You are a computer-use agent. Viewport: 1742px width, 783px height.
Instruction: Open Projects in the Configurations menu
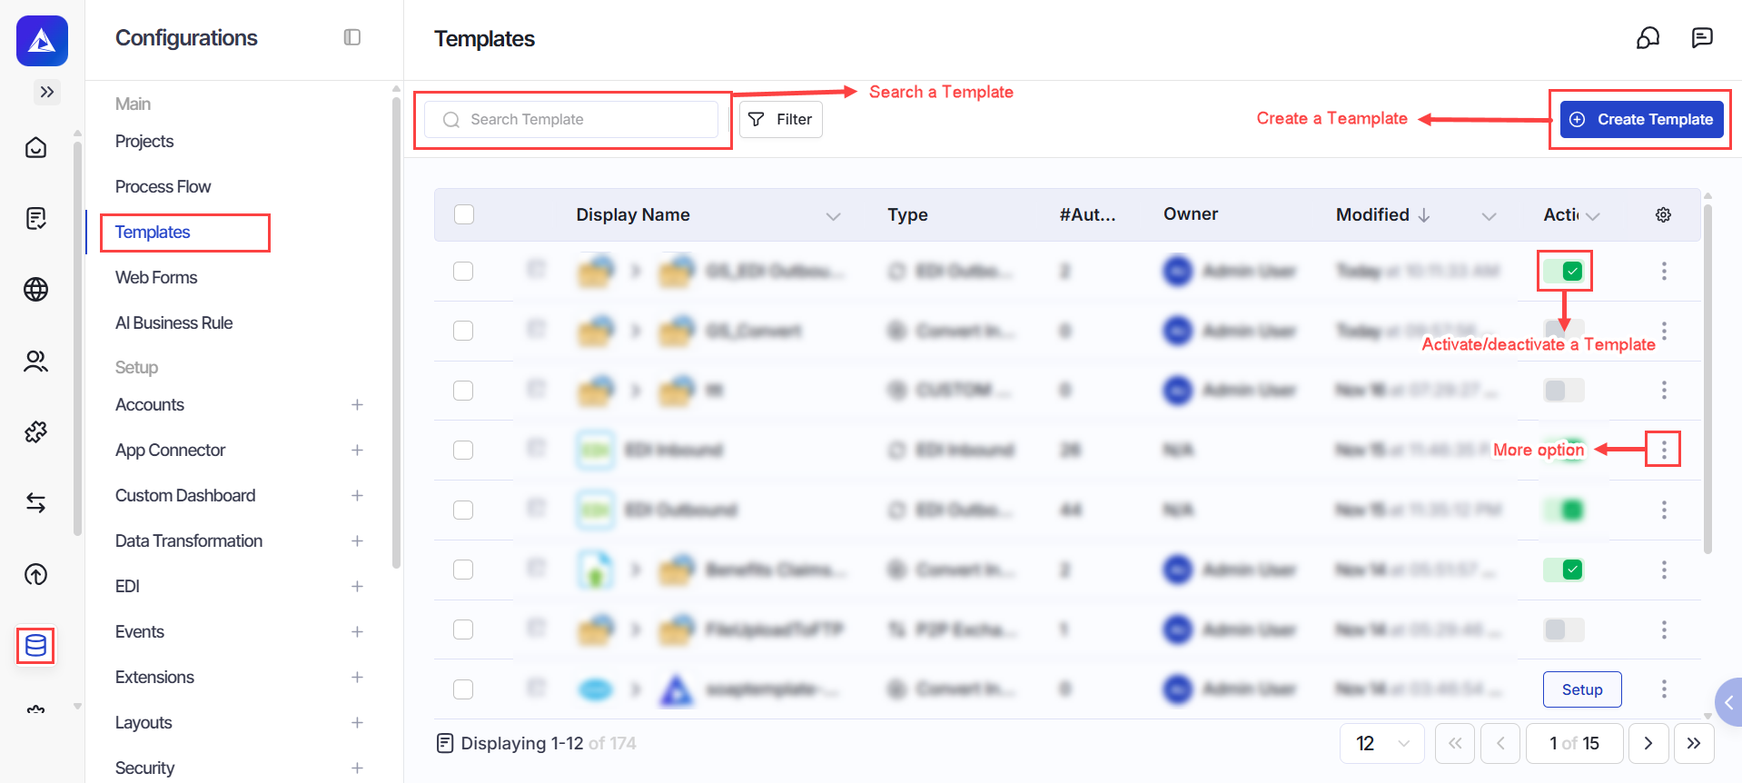click(144, 142)
